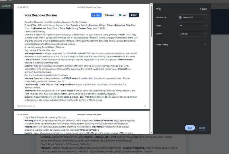
Task: Click 'Day 1: Arrival & Parisian Grandeur' line
Action: tap(40, 50)
